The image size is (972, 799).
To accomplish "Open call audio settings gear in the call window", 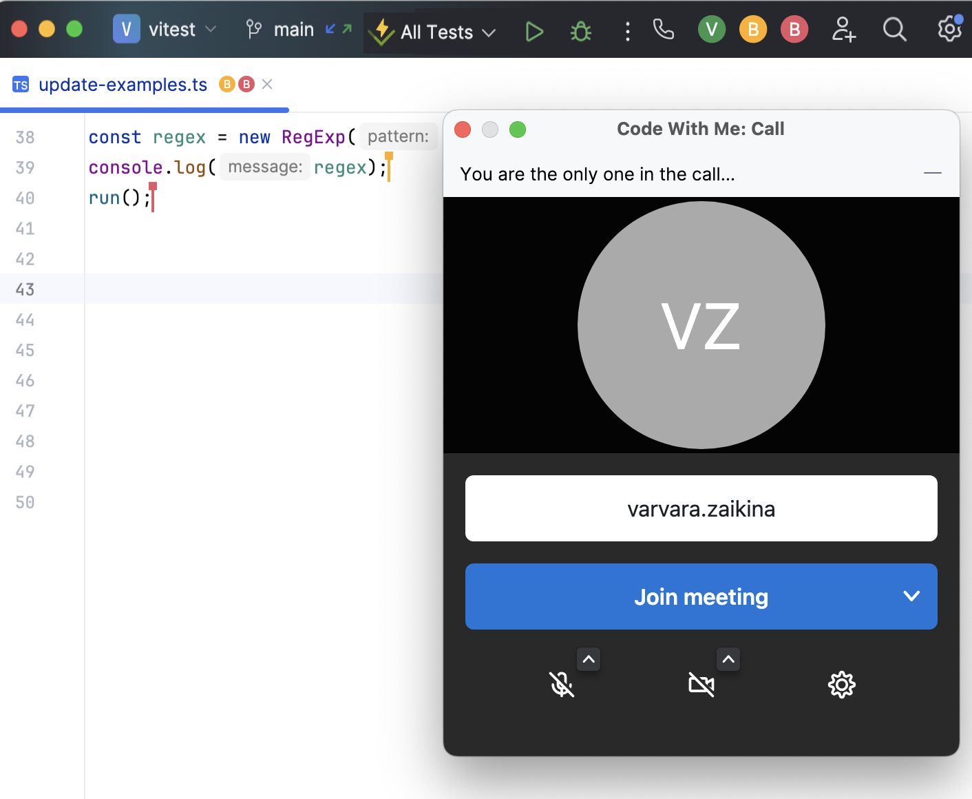I will click(841, 685).
